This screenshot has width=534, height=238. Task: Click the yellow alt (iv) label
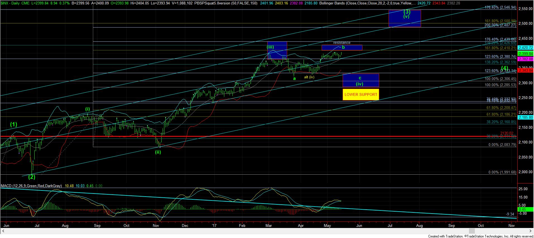[309, 77]
